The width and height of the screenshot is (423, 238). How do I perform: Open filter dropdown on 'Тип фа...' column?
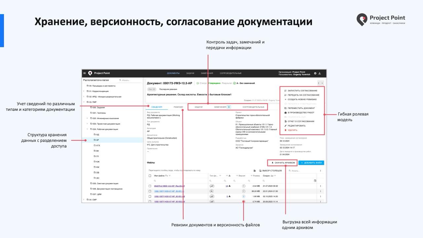220,176
